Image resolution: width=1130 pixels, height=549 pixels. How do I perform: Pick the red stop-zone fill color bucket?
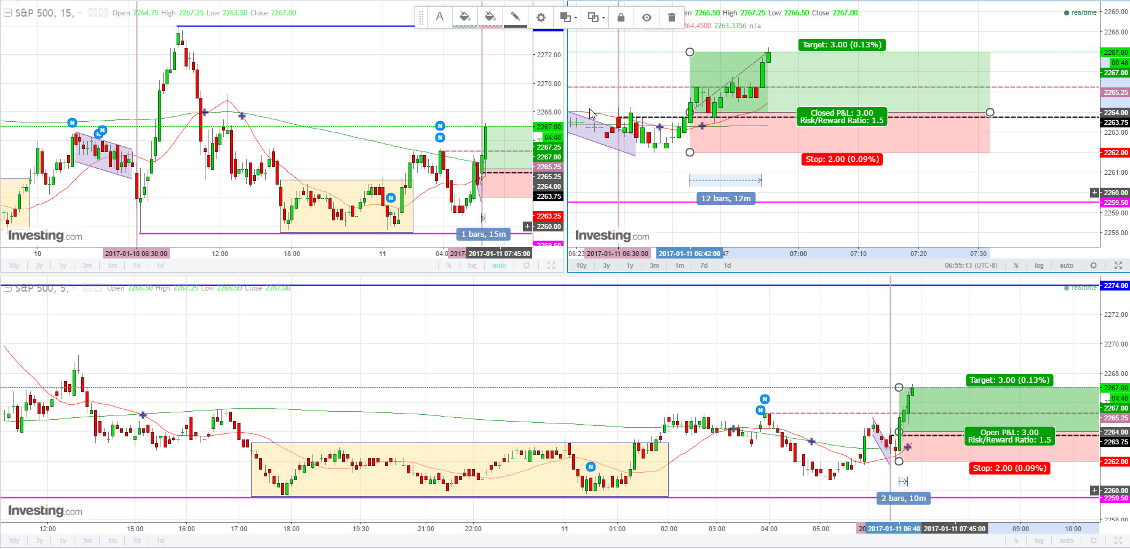click(490, 17)
